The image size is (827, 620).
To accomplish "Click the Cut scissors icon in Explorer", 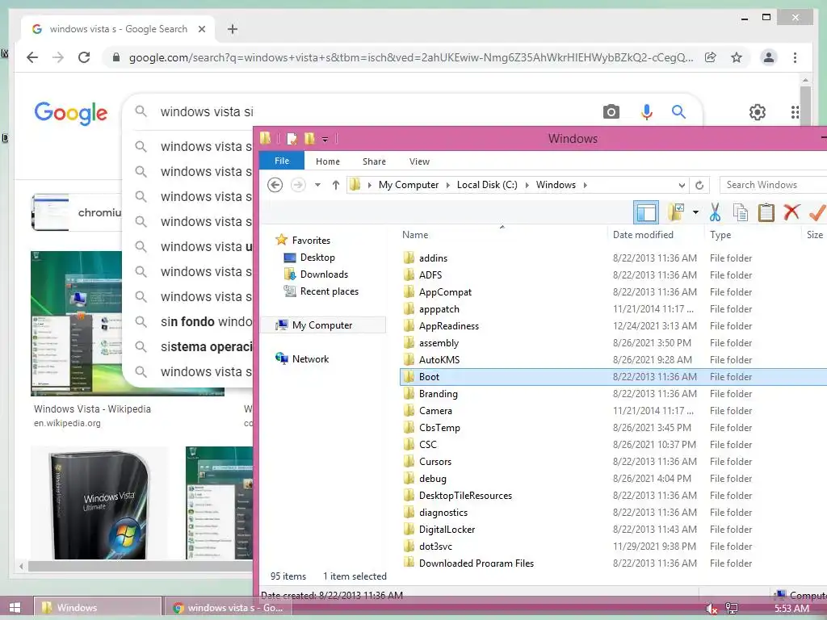I will 715,212.
